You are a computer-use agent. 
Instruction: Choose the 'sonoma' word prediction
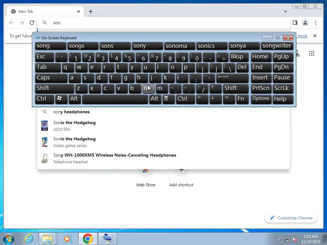pyautogui.click(x=179, y=46)
